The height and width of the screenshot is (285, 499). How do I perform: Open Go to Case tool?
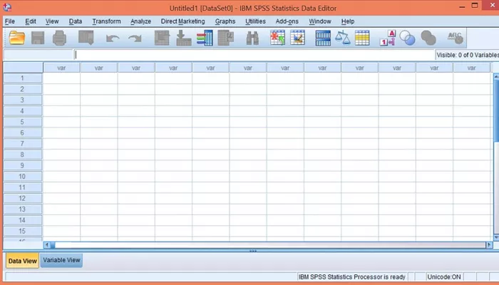(162, 38)
